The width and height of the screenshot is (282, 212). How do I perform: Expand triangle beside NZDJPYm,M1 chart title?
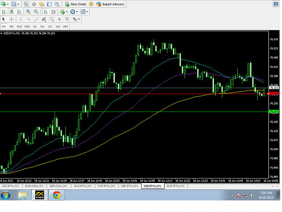pos(1,33)
